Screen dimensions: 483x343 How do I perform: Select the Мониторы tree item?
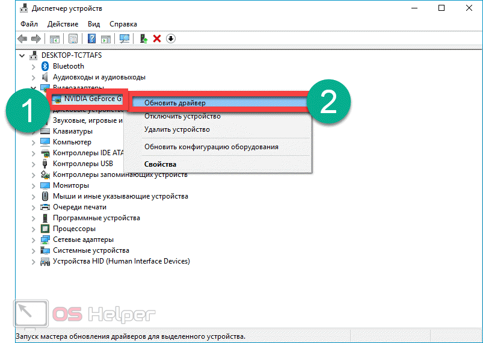click(70, 185)
